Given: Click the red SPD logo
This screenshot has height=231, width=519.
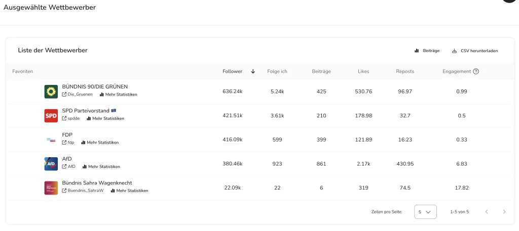Looking at the screenshot, I should [51, 116].
